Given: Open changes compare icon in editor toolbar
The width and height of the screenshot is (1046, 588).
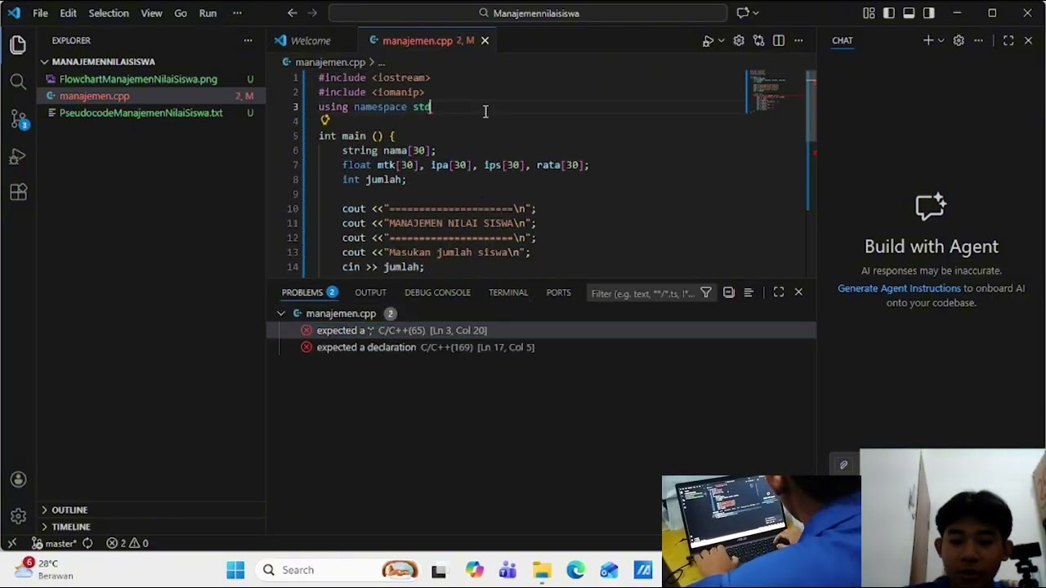Looking at the screenshot, I should (x=758, y=40).
